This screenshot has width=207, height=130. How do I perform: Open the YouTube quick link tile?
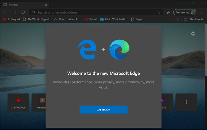(x=18, y=102)
